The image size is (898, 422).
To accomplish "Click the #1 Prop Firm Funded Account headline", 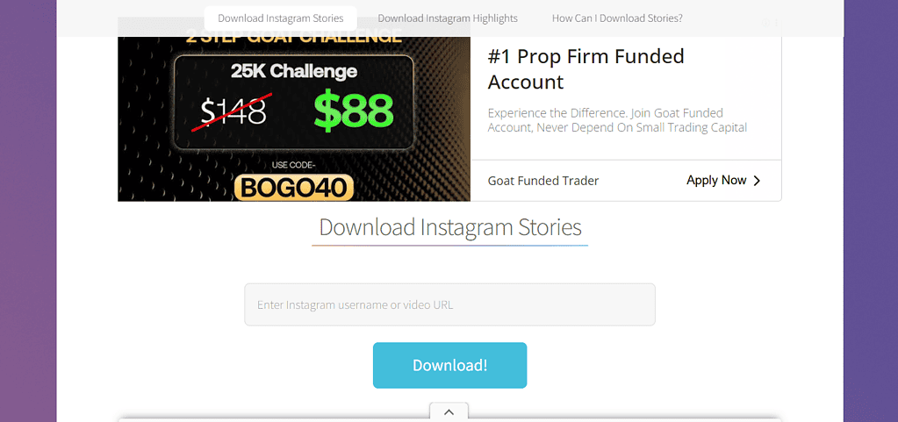I will click(x=585, y=69).
